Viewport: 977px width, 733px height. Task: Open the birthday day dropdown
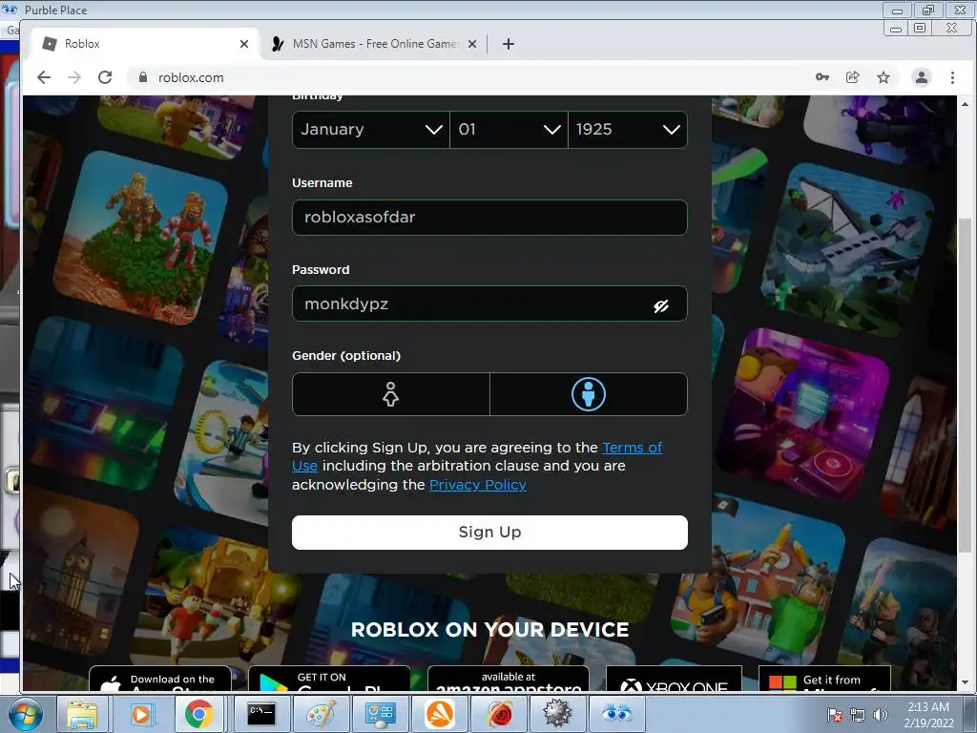pyautogui.click(x=509, y=130)
